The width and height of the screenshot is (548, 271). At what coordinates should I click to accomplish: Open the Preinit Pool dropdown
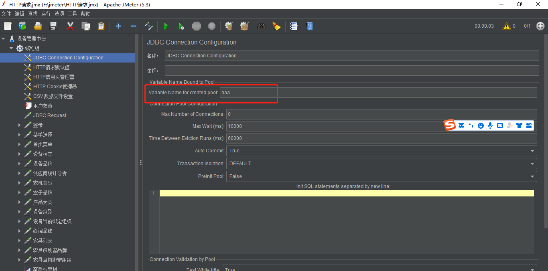pyautogui.click(x=382, y=176)
